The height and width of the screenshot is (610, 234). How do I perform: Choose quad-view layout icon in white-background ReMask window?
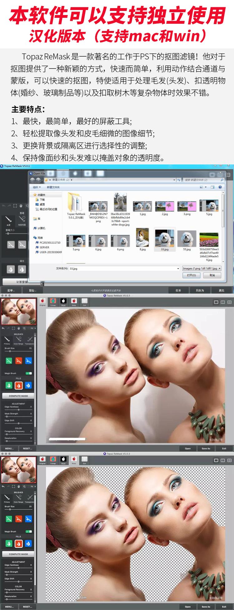(x=229, y=302)
